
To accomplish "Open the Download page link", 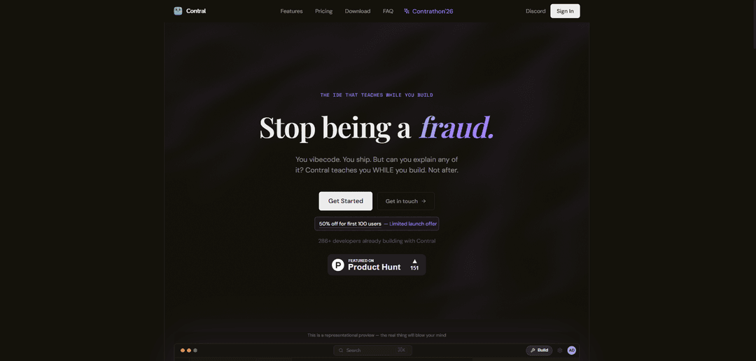I will click(x=358, y=11).
